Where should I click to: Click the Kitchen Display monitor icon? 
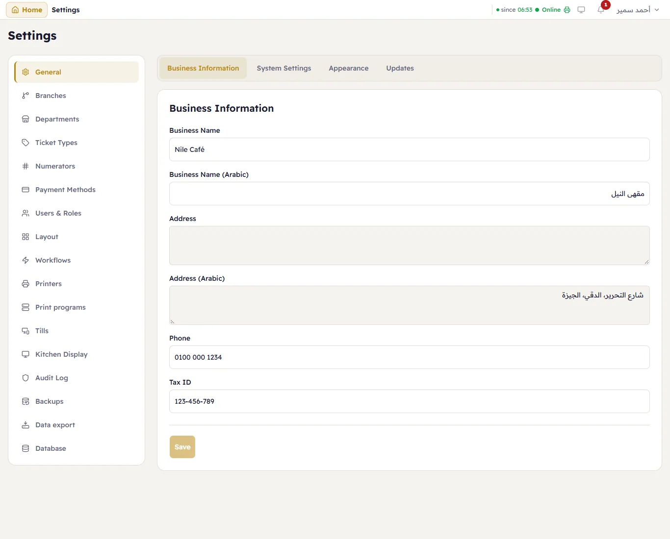26,354
